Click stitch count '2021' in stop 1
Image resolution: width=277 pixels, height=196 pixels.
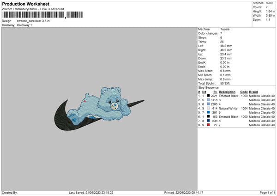(214, 96)
